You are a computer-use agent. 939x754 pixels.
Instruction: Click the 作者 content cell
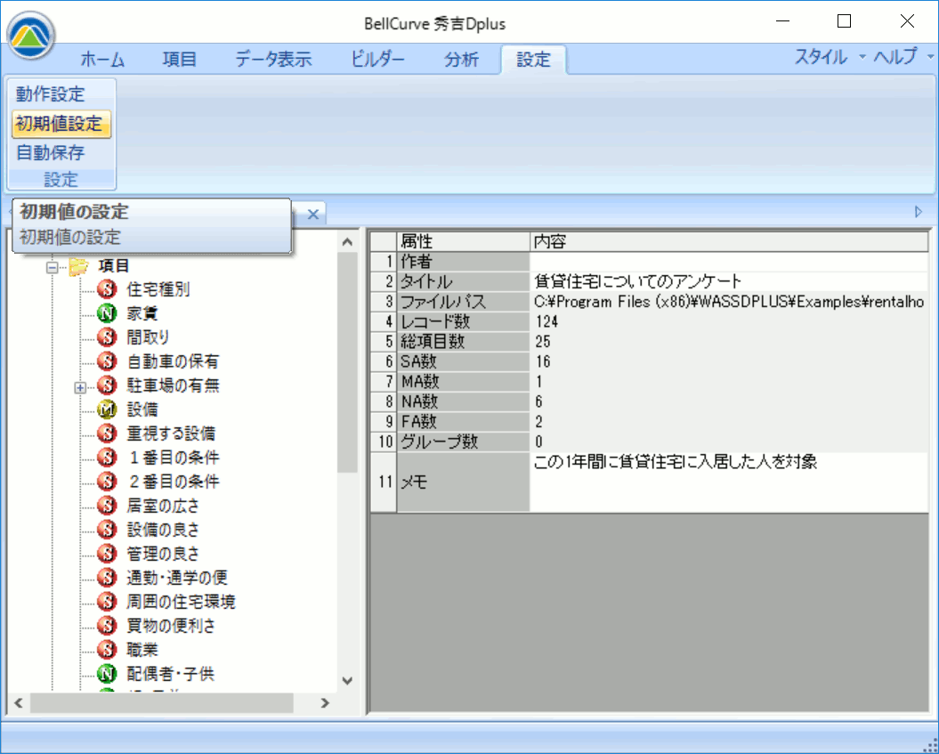729,262
